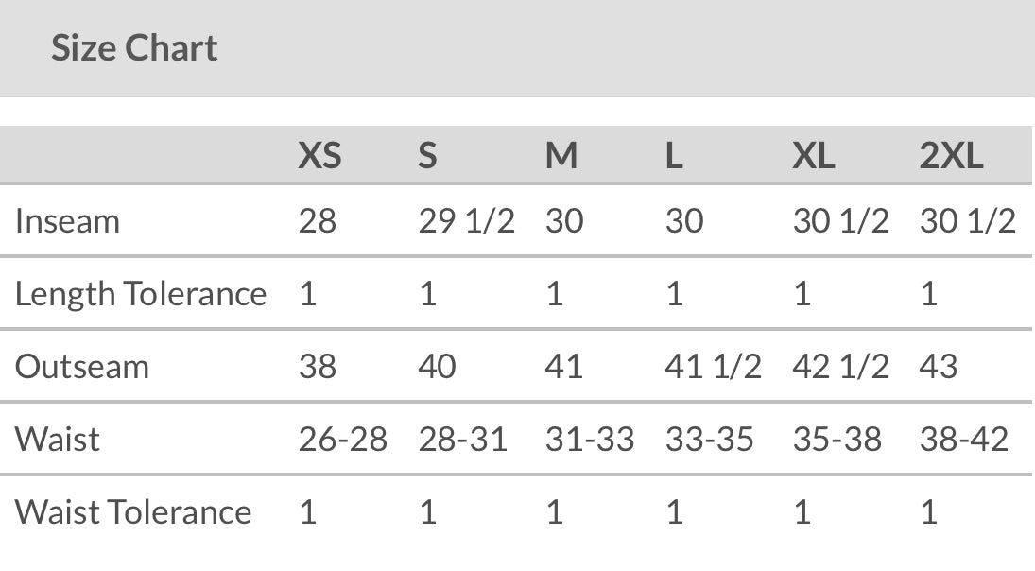Click the 2XL outseam value 43
1035x571 pixels.
(x=938, y=367)
